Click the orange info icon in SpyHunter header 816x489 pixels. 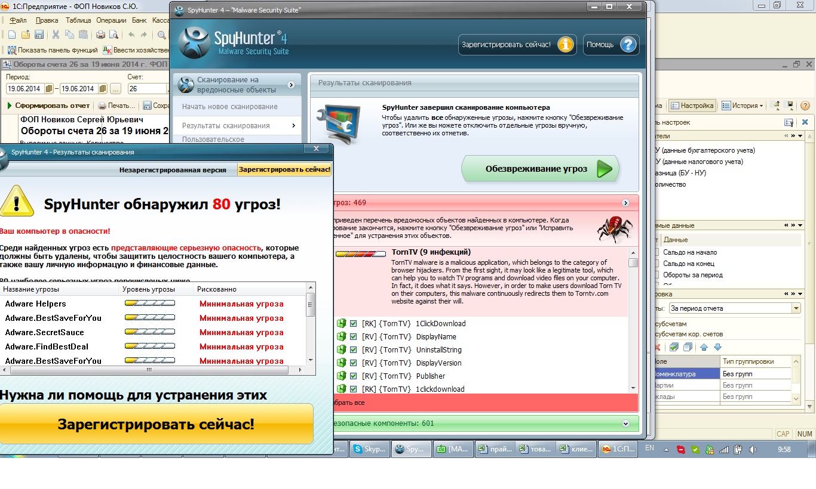(565, 45)
